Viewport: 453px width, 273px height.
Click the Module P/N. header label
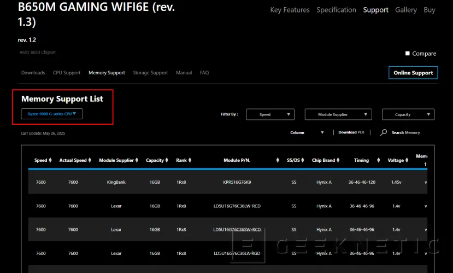point(237,160)
